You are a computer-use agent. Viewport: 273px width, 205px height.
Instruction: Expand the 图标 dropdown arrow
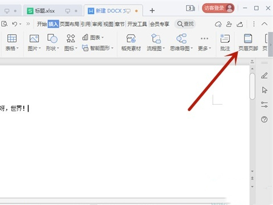(76, 48)
